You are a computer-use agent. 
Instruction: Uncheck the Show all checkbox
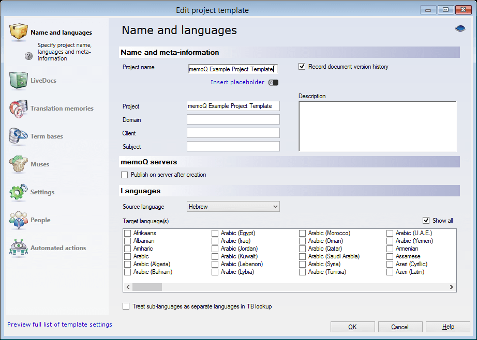(426, 221)
